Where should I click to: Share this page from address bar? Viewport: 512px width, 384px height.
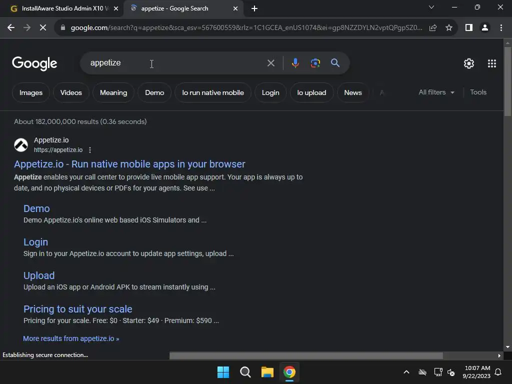[433, 28]
